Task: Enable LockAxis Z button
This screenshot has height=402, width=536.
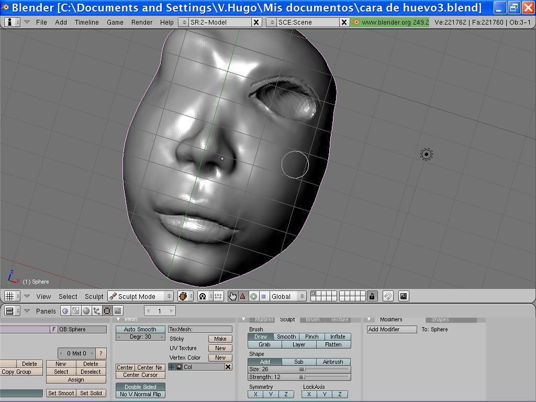Action: click(x=340, y=394)
